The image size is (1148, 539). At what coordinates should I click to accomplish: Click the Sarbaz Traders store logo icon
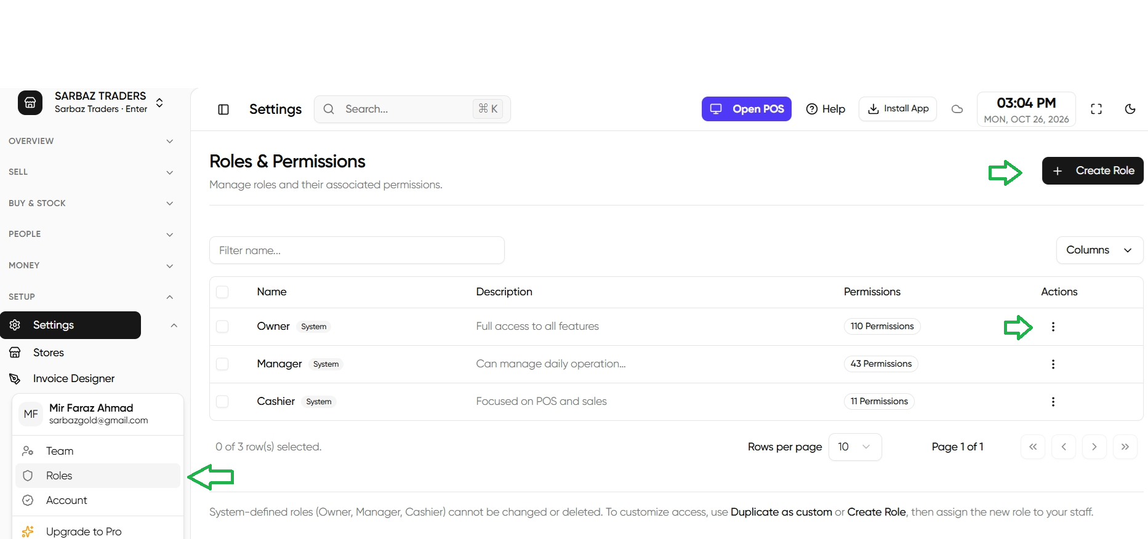pyautogui.click(x=30, y=103)
